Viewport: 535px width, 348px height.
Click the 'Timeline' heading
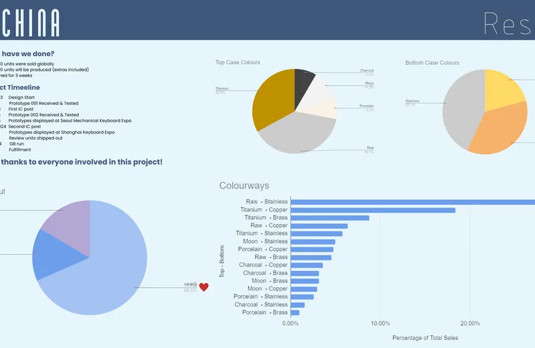click(x=23, y=88)
